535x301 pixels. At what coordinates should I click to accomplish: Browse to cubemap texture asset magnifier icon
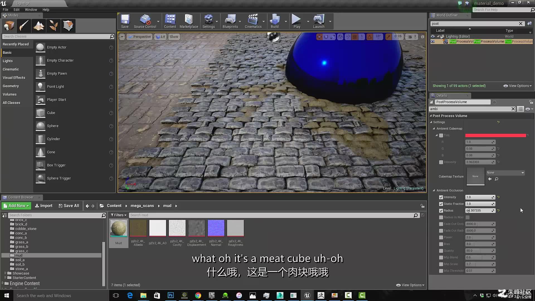click(496, 179)
